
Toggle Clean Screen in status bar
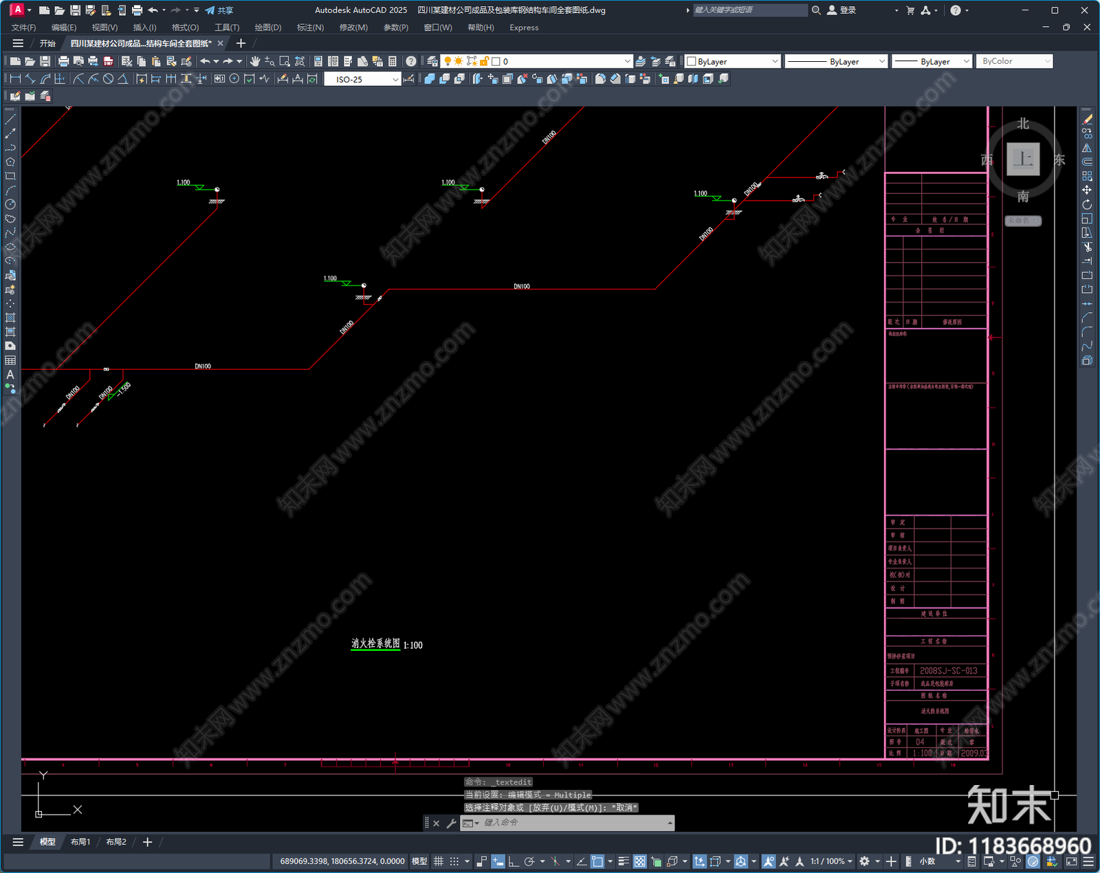pyautogui.click(x=1071, y=861)
